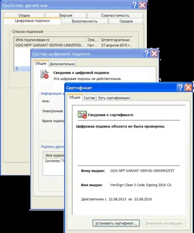This screenshot has width=194, height=233.
Task: Click issuer VeriSign Class 3 Code Signing 2010 CA
Action: 141,185
